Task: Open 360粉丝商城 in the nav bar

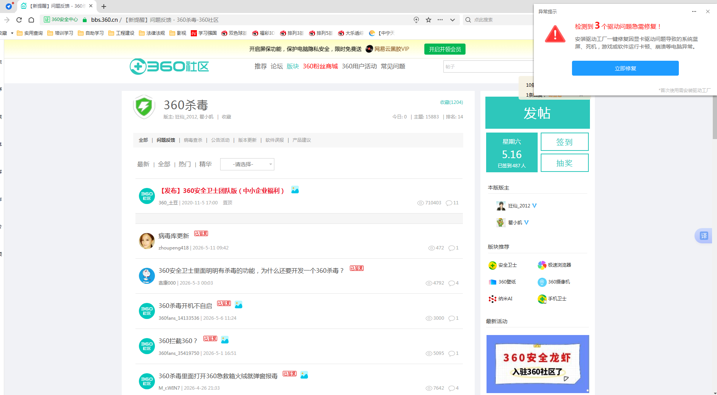Action: [320, 66]
